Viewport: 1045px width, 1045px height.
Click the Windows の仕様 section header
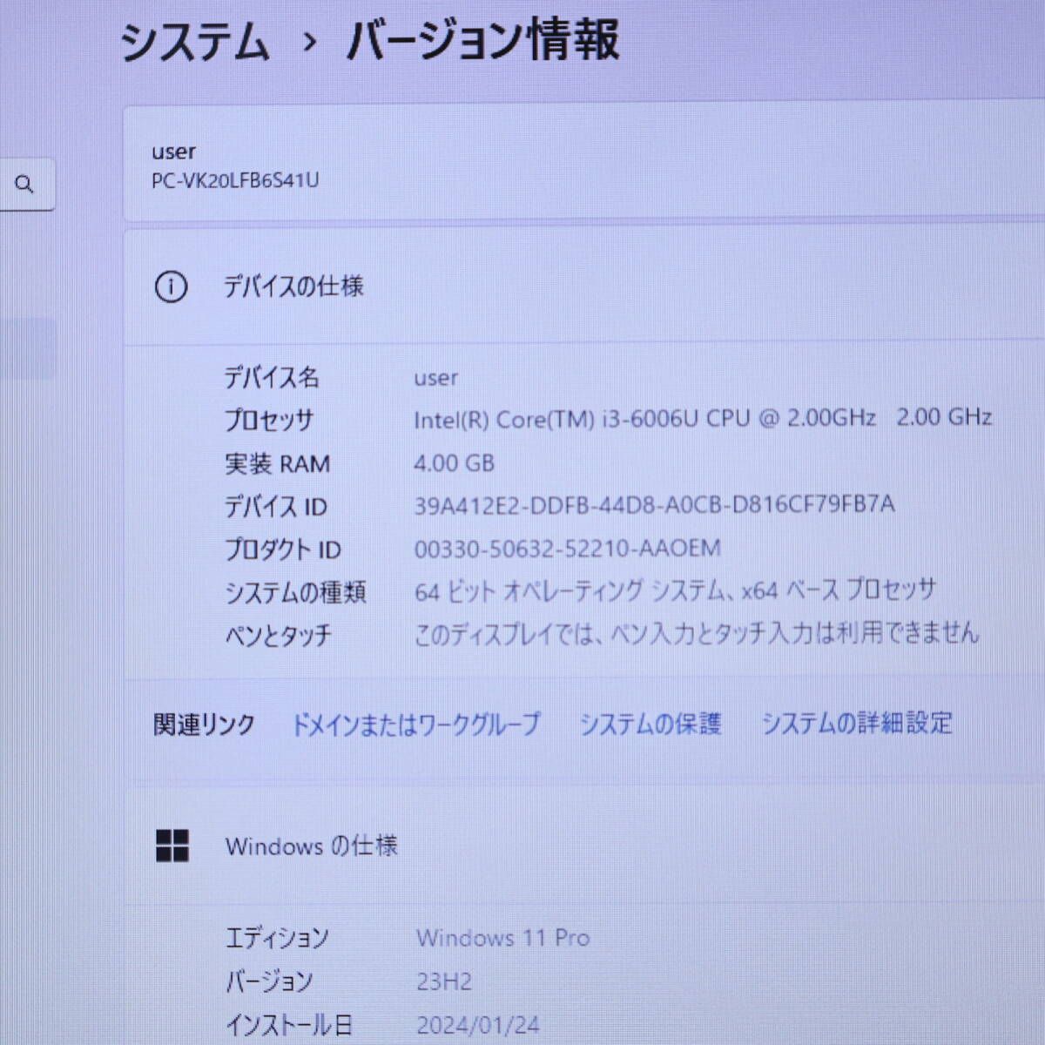(311, 846)
